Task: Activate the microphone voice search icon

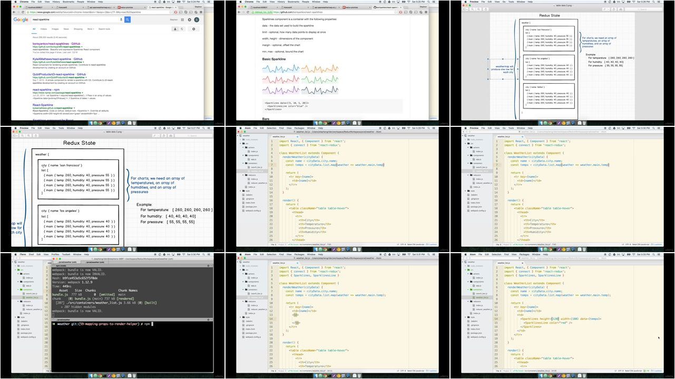Action: [121, 19]
